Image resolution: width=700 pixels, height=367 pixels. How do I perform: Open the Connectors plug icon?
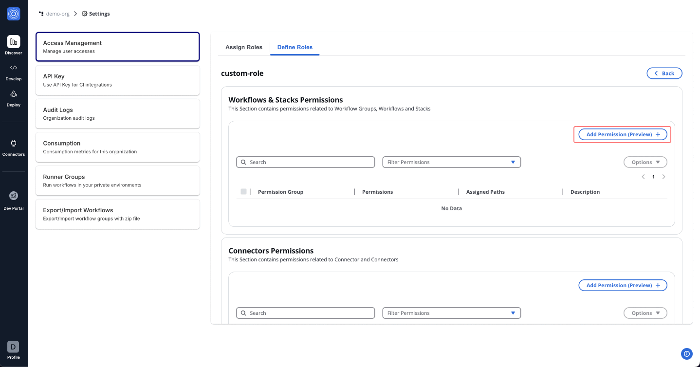(x=14, y=143)
